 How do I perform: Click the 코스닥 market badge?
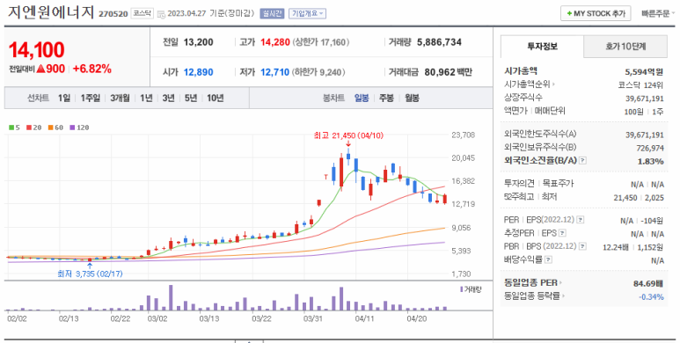point(143,13)
